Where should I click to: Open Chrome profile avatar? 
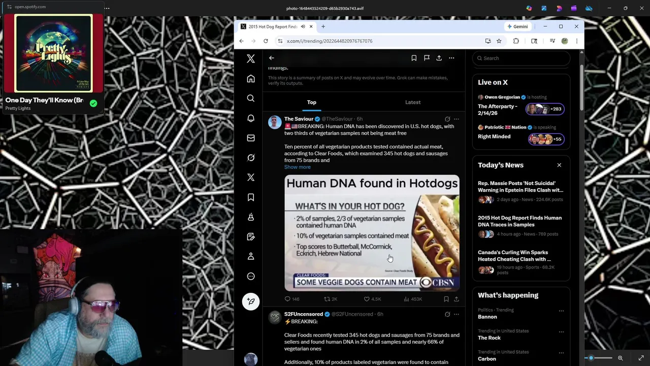click(x=565, y=41)
